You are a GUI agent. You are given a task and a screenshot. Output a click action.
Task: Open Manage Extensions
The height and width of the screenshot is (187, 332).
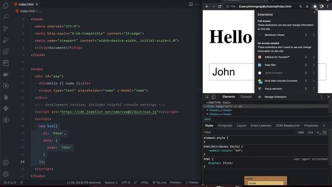tap(275, 97)
